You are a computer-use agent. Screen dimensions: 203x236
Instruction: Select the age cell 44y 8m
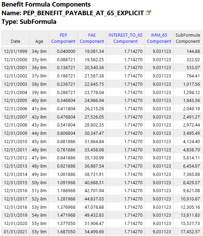[39, 133]
